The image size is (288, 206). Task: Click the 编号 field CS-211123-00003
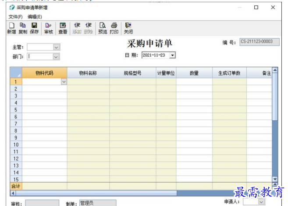coord(260,42)
